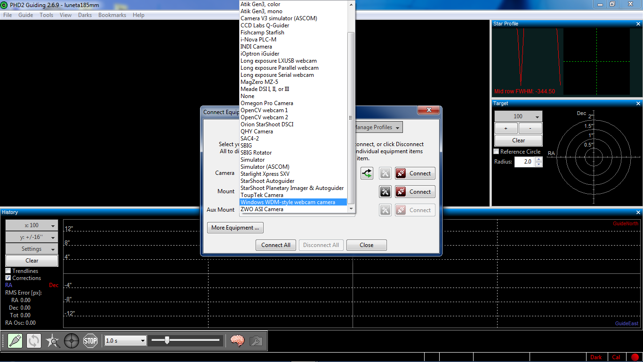Click Close in the Connect Equipment dialog
The width and height of the screenshot is (643, 362).
366,245
